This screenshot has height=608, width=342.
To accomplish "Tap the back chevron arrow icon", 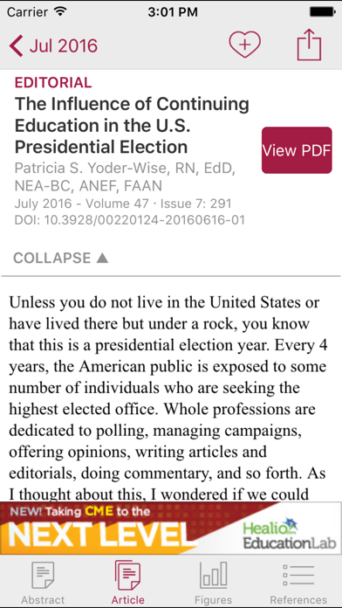I will (16, 45).
